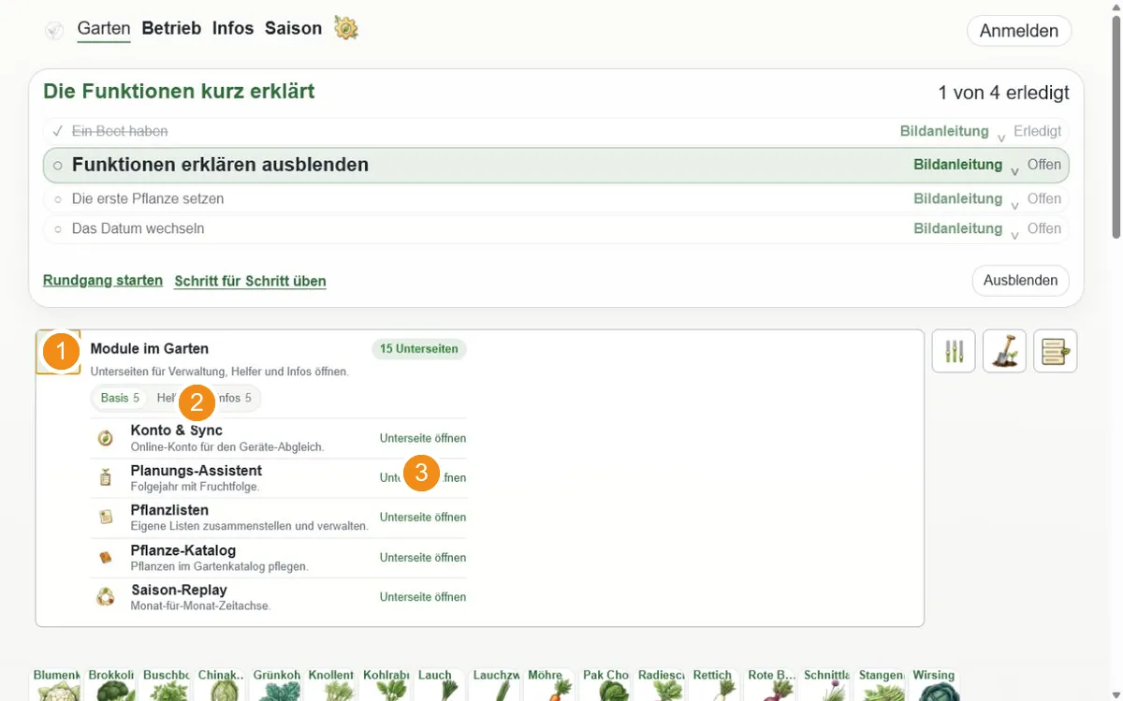This screenshot has width=1123, height=701.
Task: Click the Rundgang starten link
Action: click(x=103, y=281)
